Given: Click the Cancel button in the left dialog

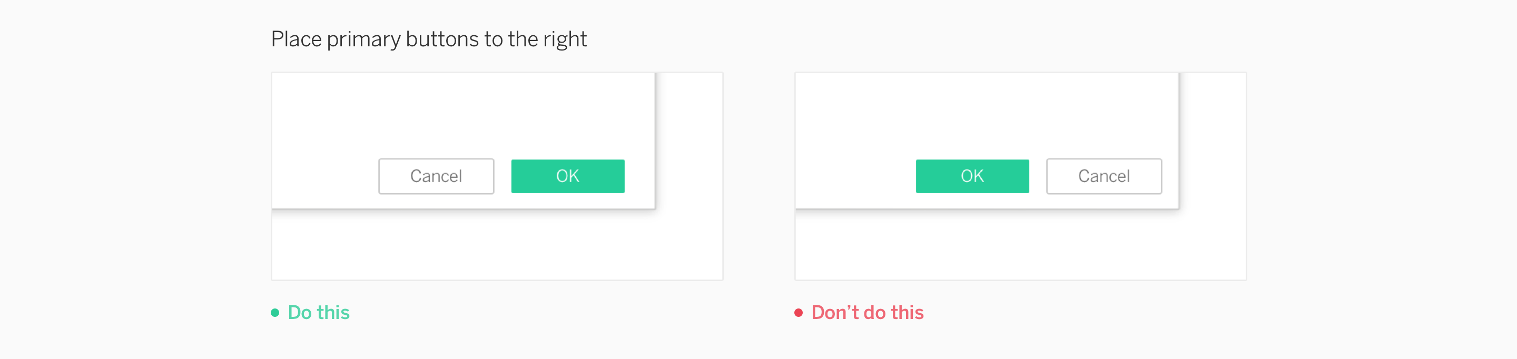Looking at the screenshot, I should coord(435,175).
